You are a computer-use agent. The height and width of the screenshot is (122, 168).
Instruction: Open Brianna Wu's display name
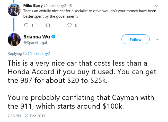pos(37,37)
